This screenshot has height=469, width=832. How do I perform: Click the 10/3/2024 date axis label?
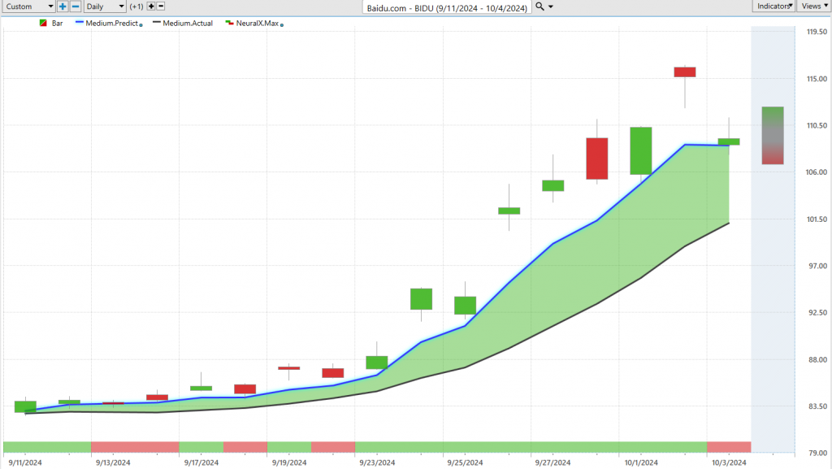pyautogui.click(x=729, y=462)
